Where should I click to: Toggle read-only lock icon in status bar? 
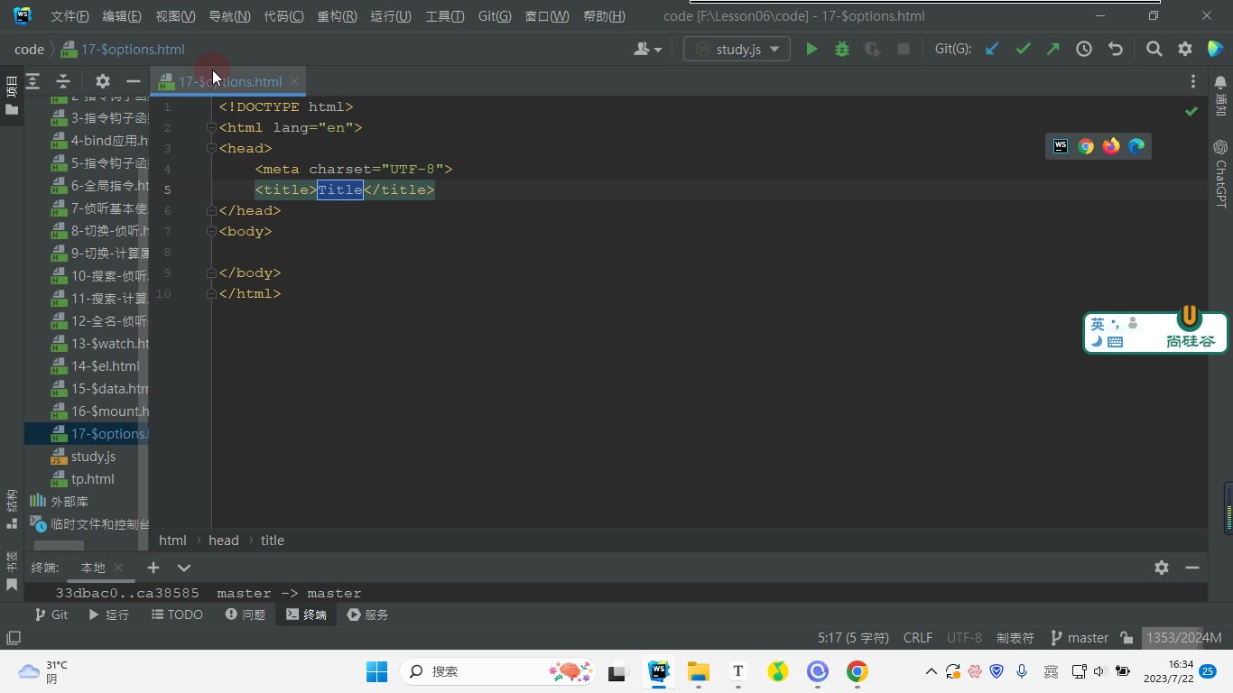pos(1126,638)
